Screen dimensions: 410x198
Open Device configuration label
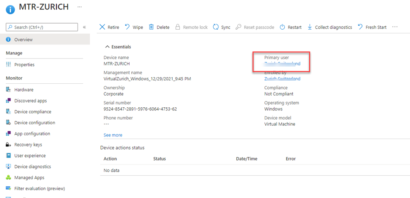tap(35, 123)
